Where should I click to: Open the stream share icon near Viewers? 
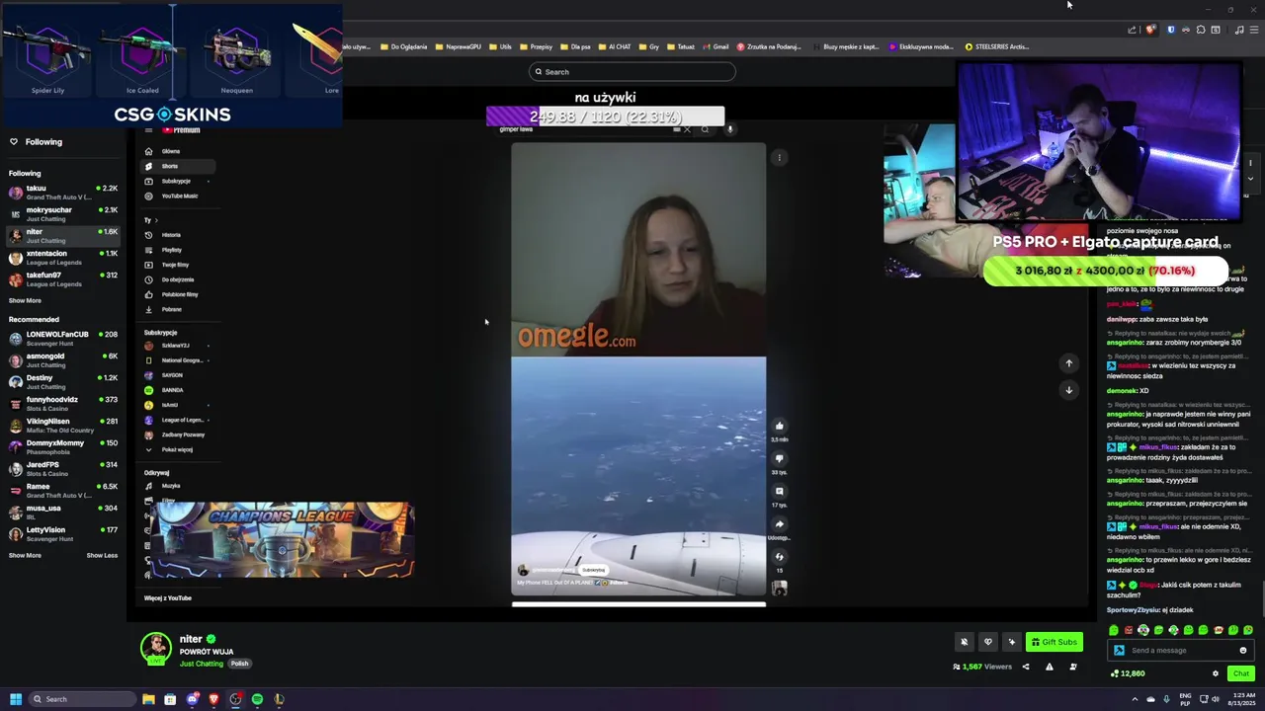coord(1025,667)
